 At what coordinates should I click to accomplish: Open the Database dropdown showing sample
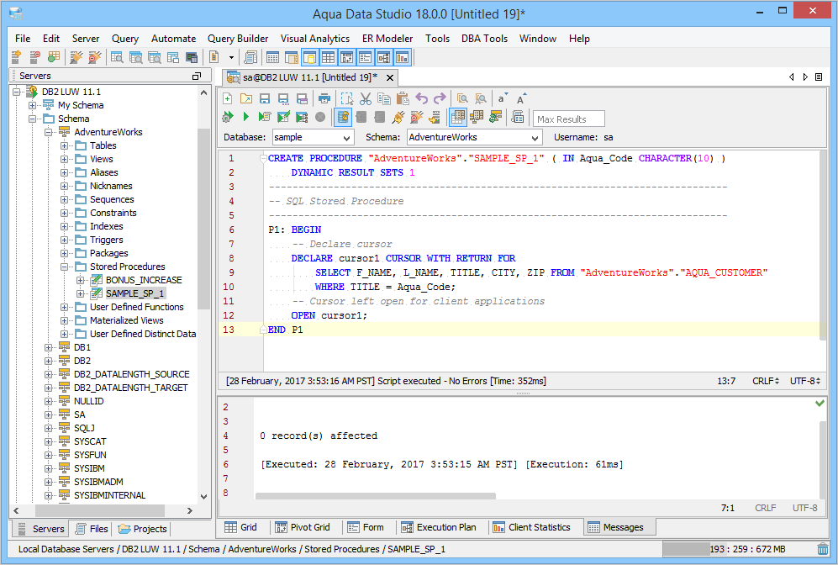[x=347, y=137]
